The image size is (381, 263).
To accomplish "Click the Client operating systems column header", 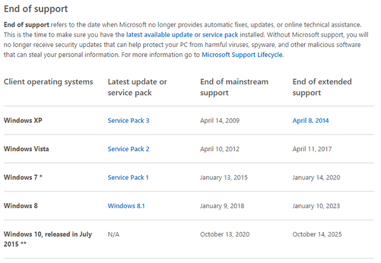I will point(48,82).
